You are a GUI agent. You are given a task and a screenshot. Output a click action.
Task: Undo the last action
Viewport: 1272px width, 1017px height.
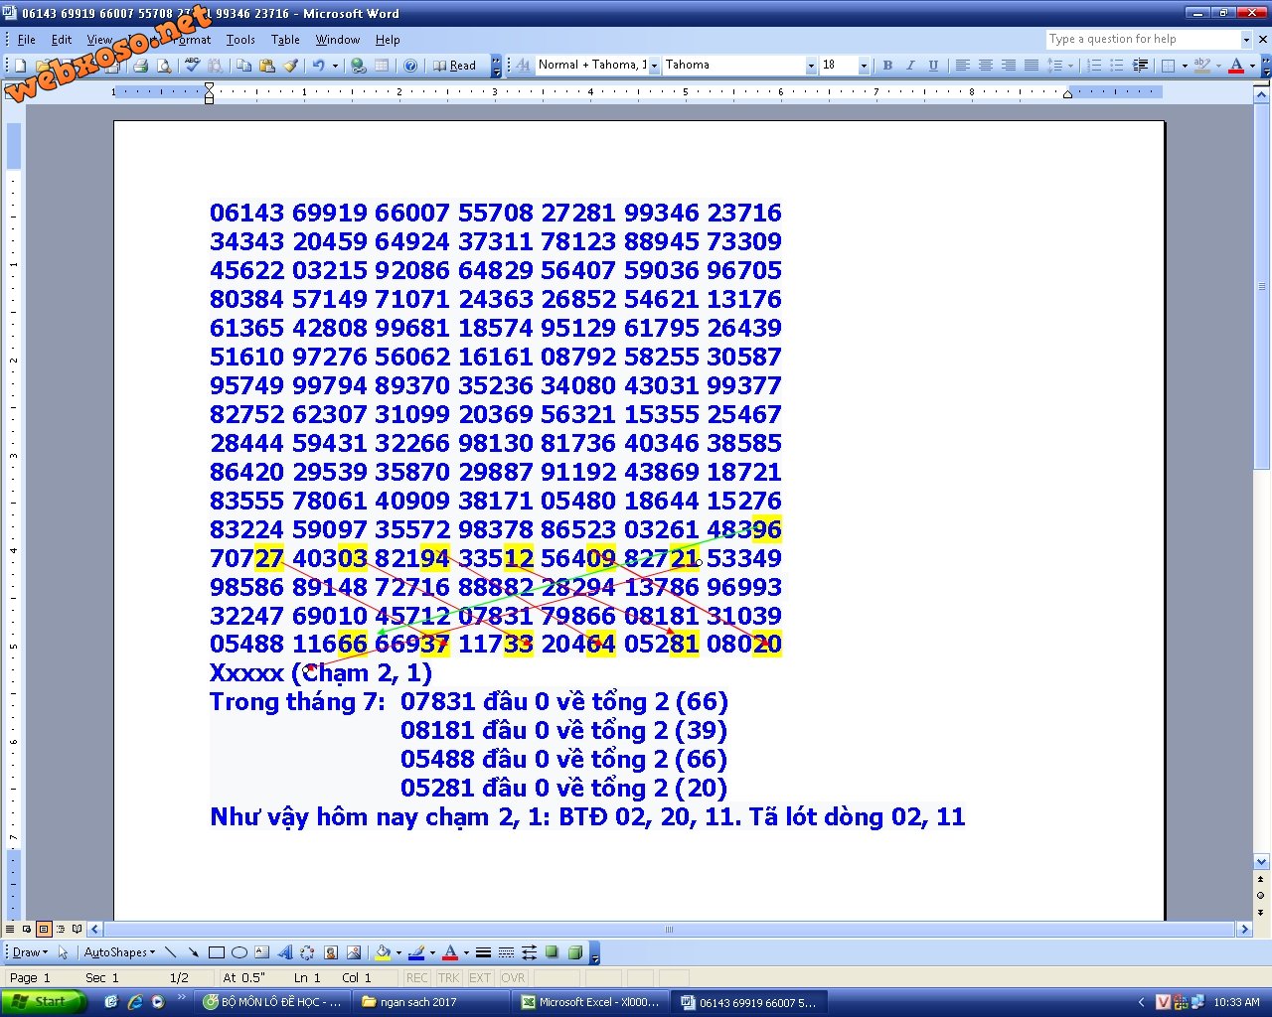coord(318,66)
